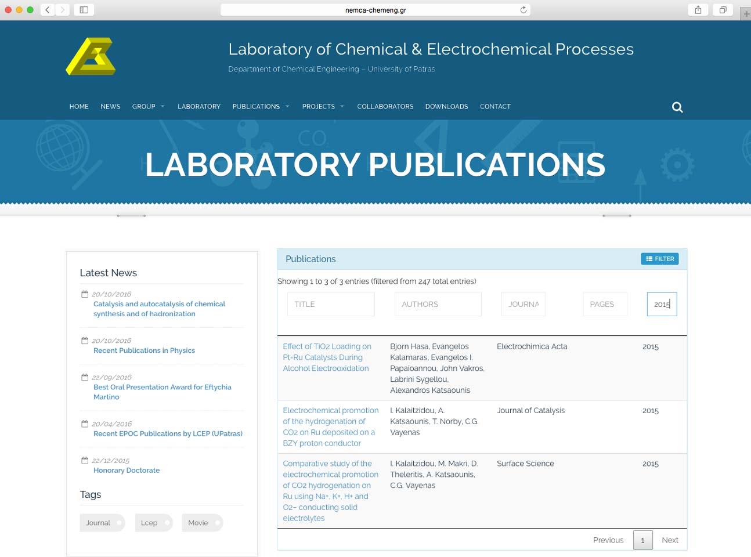Select the Journal tag
The height and width of the screenshot is (557, 751).
coord(102,523)
